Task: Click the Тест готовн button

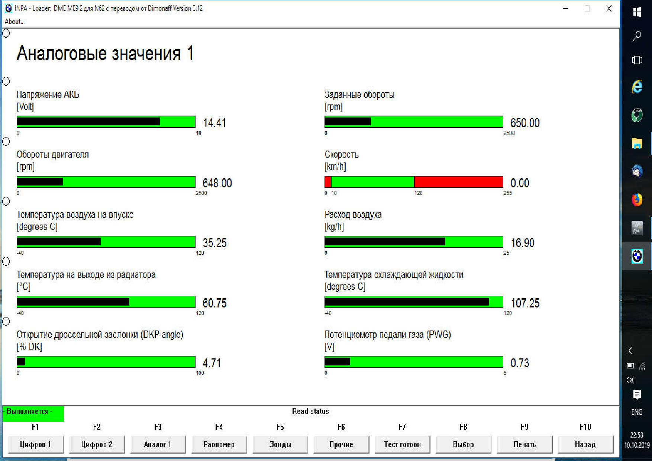Action: pyautogui.click(x=402, y=444)
